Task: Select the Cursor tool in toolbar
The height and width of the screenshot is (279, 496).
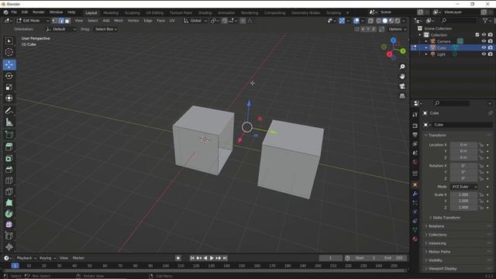Action: click(9, 52)
